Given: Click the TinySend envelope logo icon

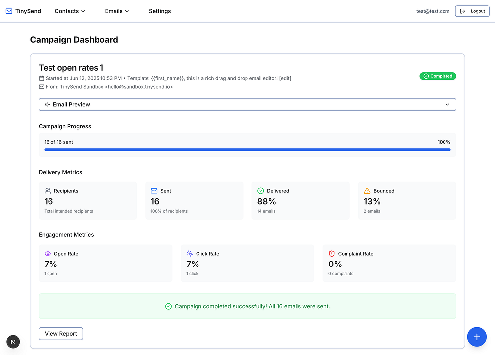Looking at the screenshot, I should 9,11.
